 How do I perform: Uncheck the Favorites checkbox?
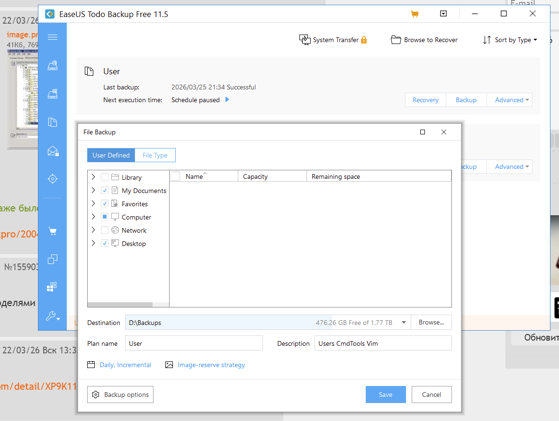pyautogui.click(x=104, y=203)
